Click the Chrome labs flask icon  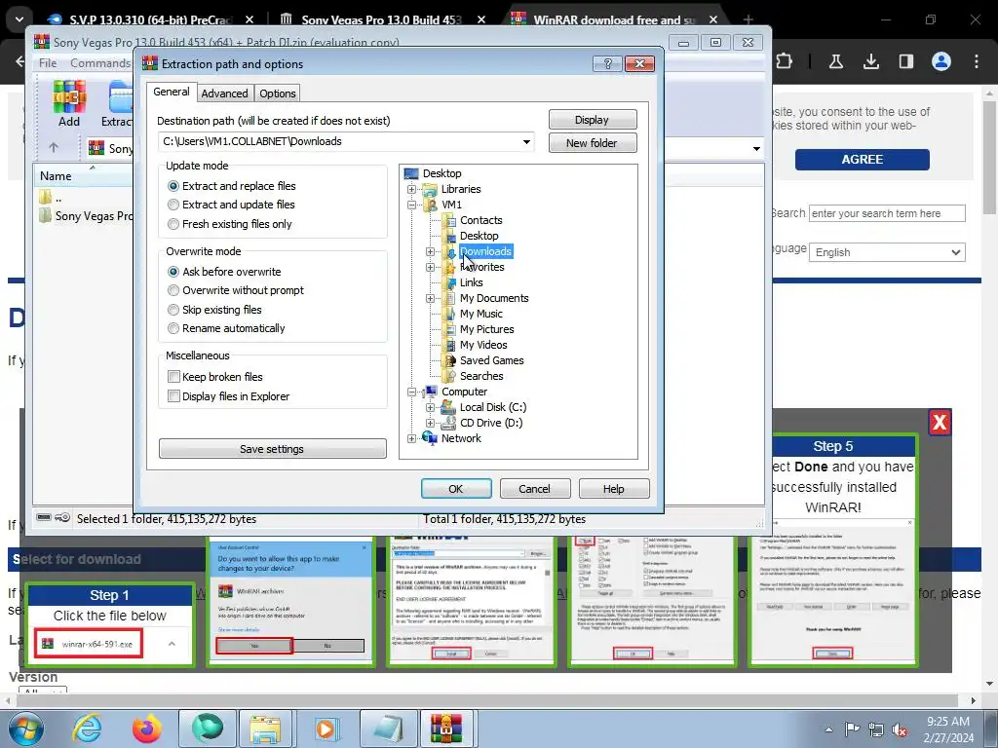(x=835, y=61)
